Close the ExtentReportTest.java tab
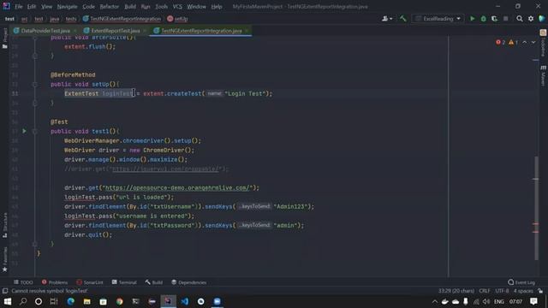 (145, 31)
